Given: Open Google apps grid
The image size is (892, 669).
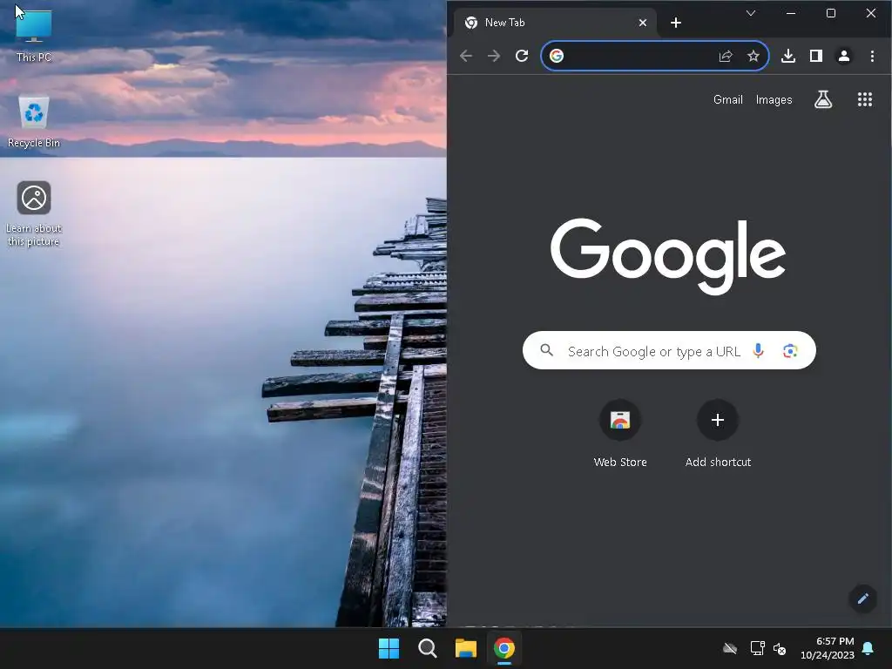Looking at the screenshot, I should [865, 99].
